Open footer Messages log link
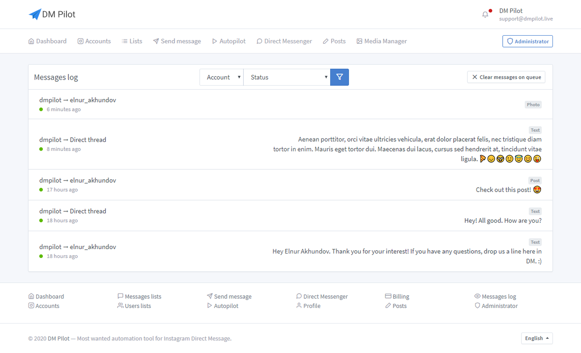Viewport: 581px width, 353px height. click(495, 296)
